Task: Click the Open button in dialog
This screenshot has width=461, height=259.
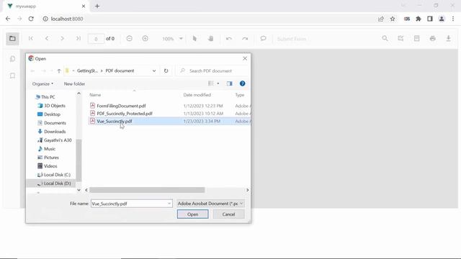Action: [x=192, y=214]
